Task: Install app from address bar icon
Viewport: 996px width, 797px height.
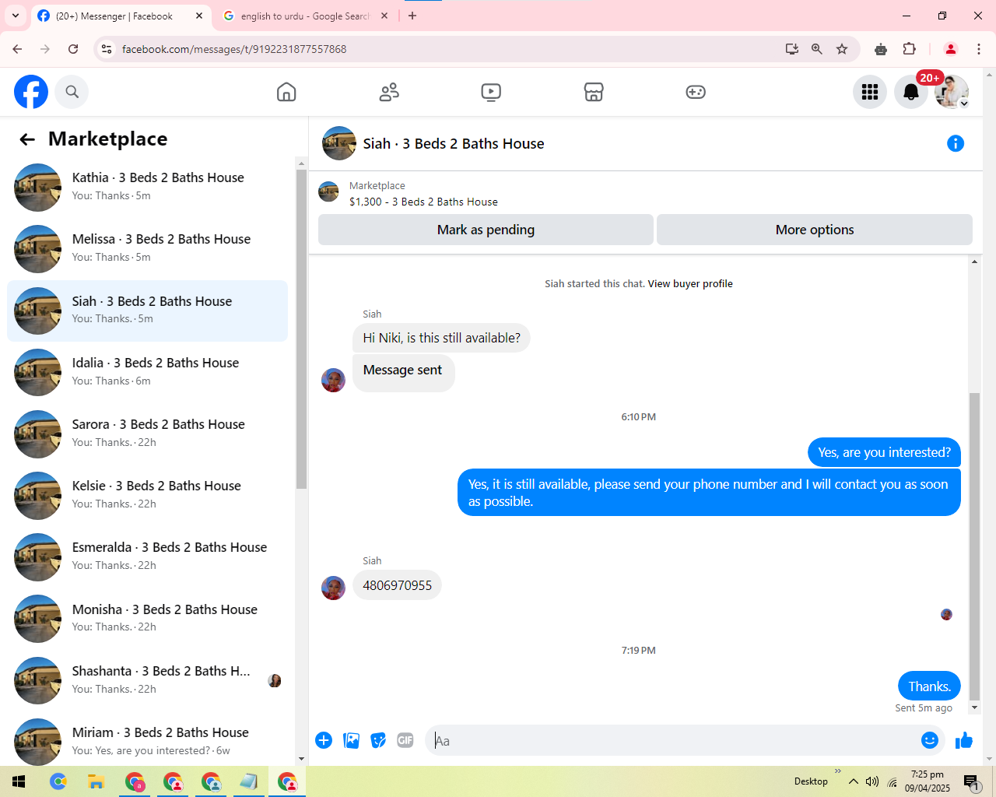Action: pos(792,49)
